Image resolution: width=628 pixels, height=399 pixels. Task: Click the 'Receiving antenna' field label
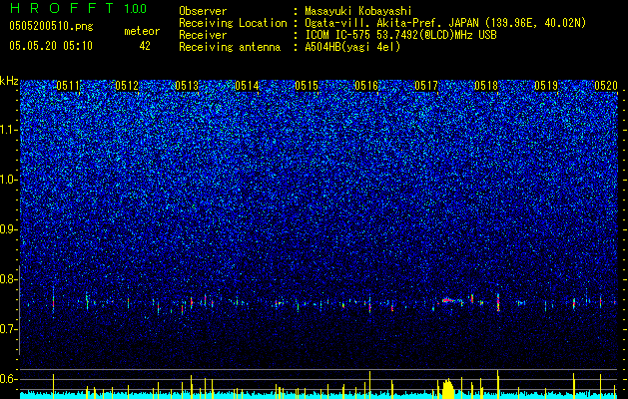[x=230, y=47]
